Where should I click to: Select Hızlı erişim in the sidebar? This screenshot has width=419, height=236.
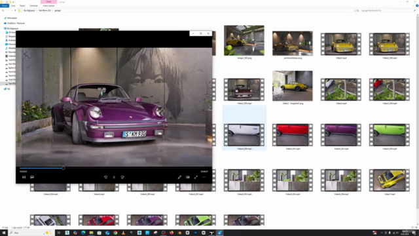[x=10, y=18]
